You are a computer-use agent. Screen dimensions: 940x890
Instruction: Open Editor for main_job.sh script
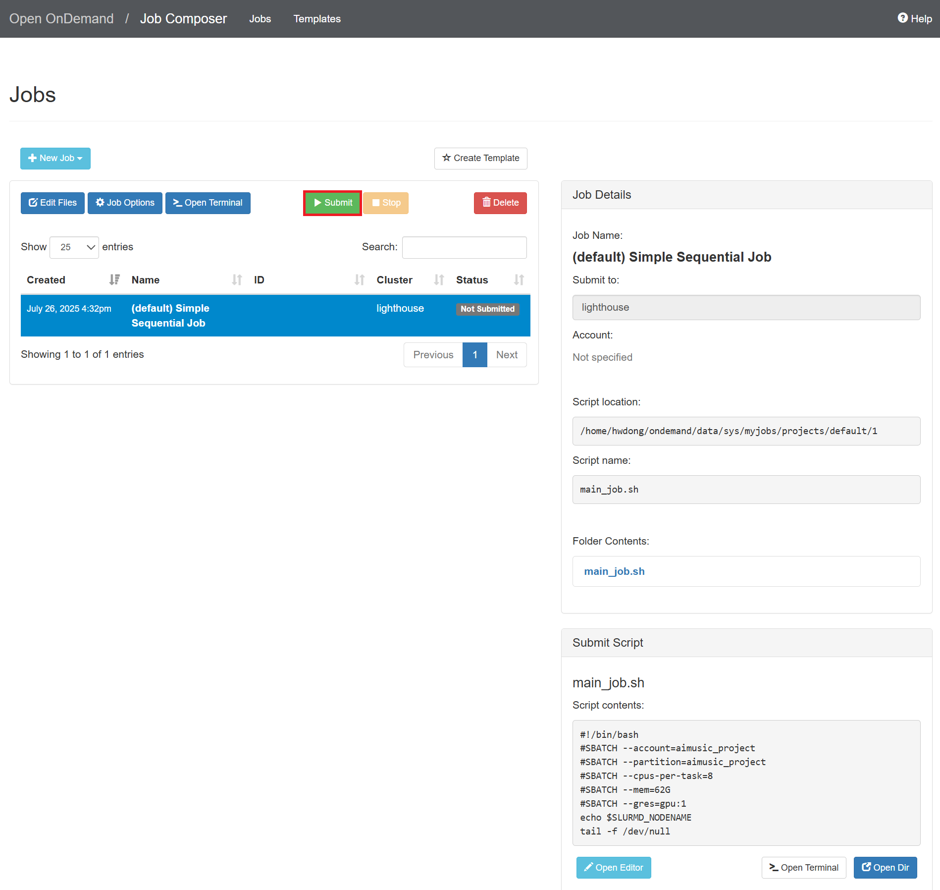coord(613,867)
